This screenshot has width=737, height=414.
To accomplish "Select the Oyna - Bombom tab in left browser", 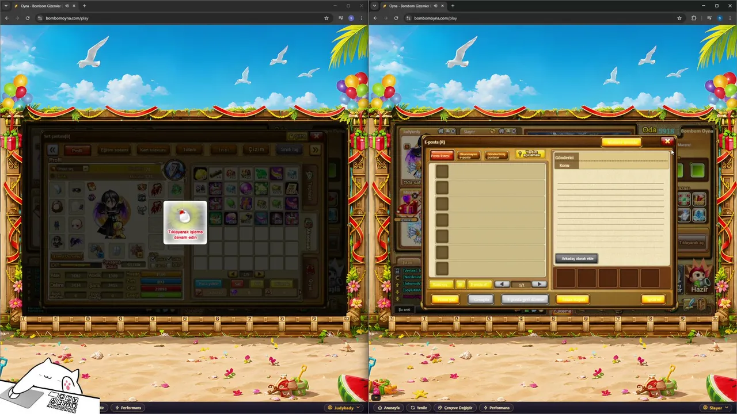I will point(44,6).
